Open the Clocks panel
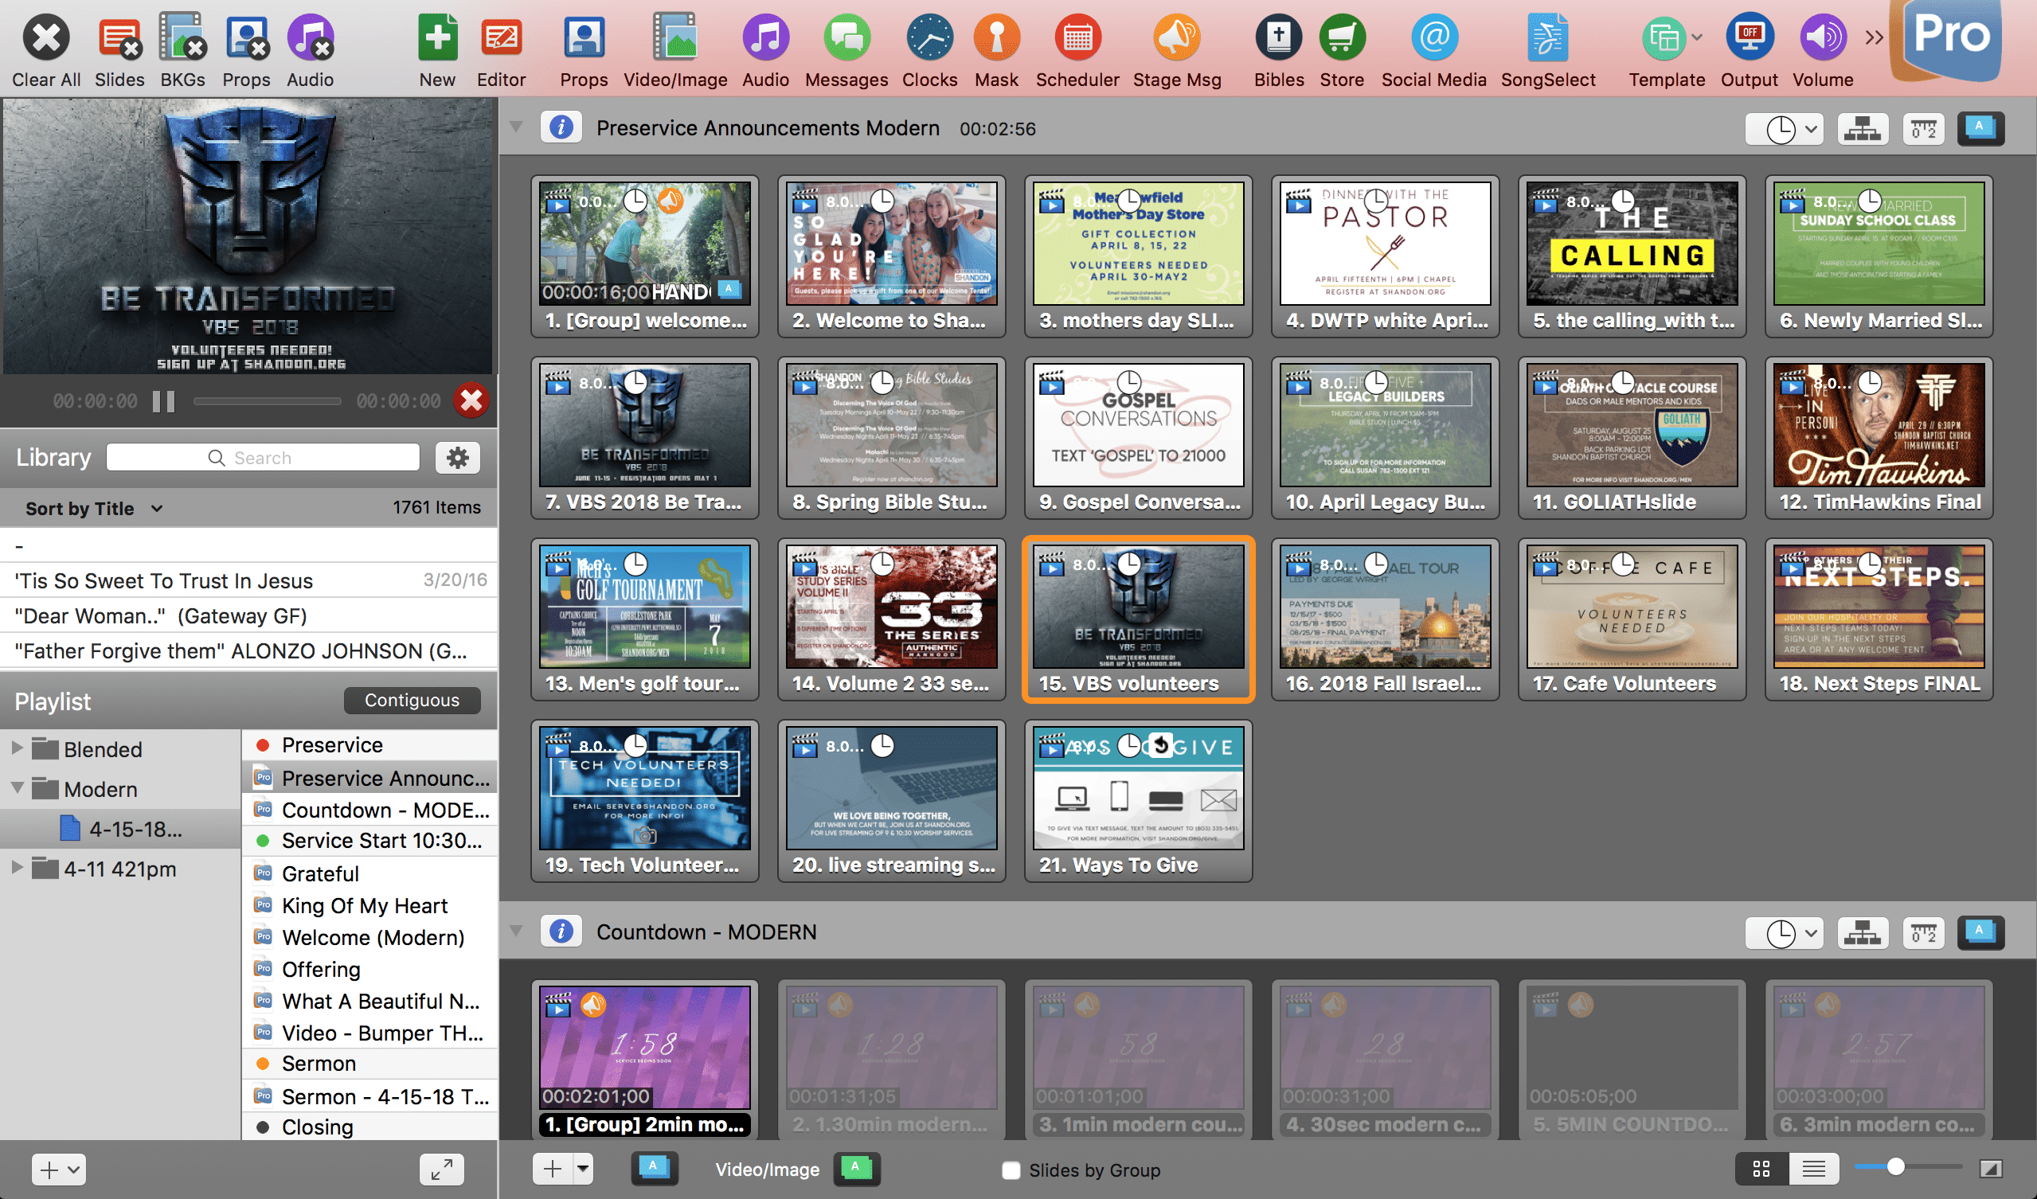Image resolution: width=2037 pixels, height=1199 pixels. 929,38
